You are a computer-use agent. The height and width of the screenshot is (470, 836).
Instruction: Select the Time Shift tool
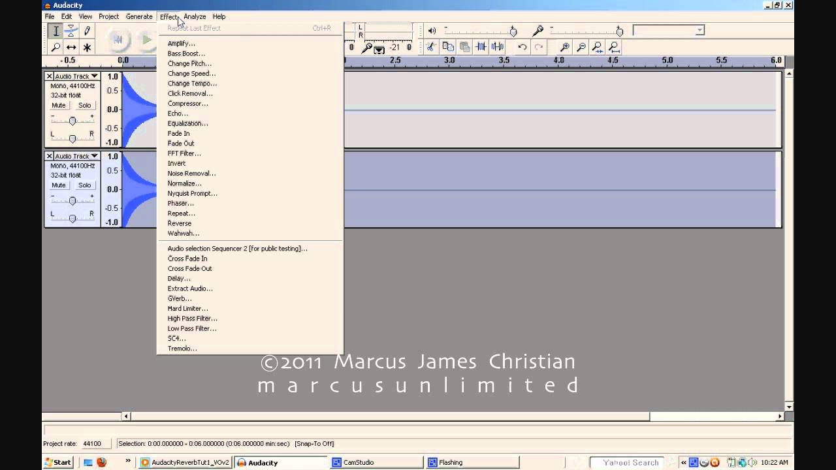click(x=71, y=47)
